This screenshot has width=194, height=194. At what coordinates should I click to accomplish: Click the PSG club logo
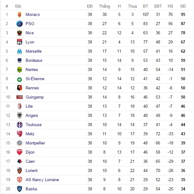click(x=20, y=24)
